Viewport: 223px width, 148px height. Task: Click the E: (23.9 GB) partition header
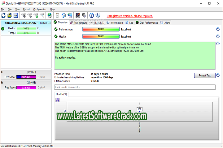tap(26, 83)
